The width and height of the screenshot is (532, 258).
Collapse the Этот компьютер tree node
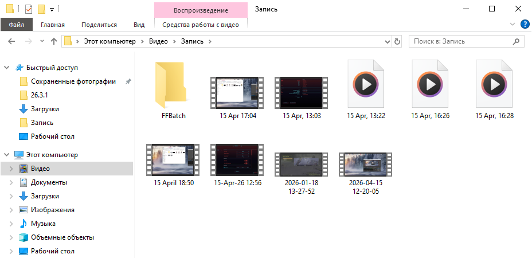[x=6, y=155]
